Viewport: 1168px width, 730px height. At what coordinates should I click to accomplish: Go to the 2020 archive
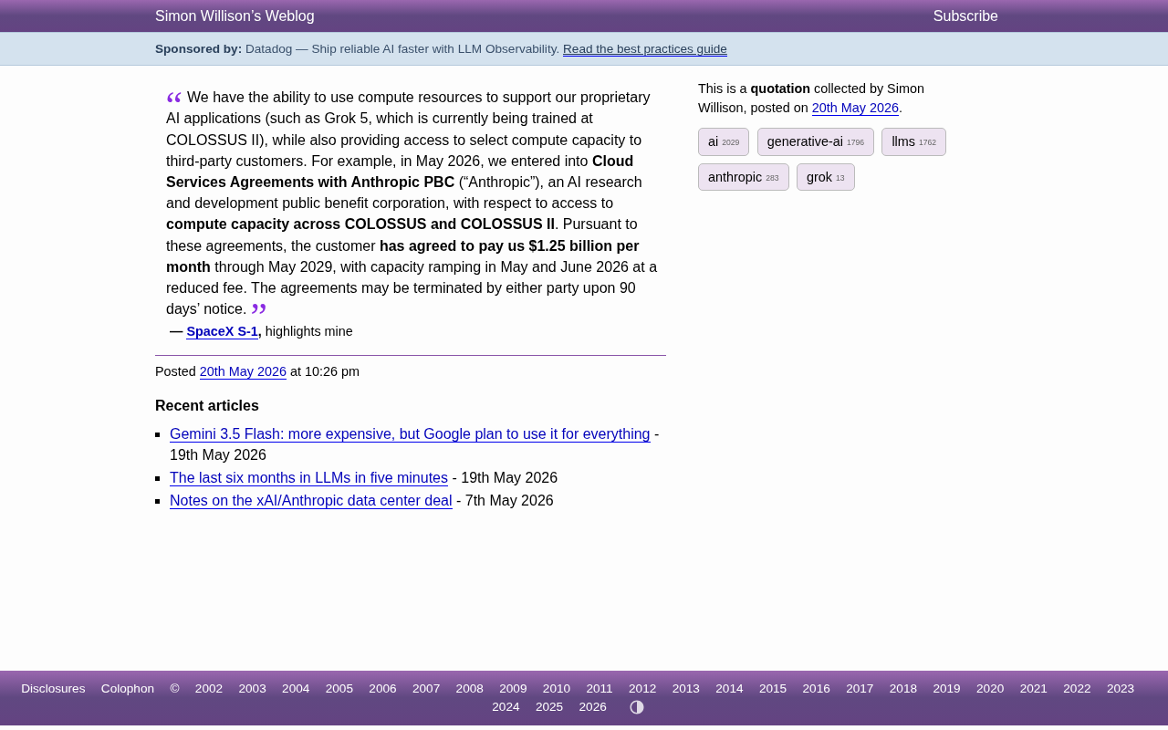[x=990, y=689]
